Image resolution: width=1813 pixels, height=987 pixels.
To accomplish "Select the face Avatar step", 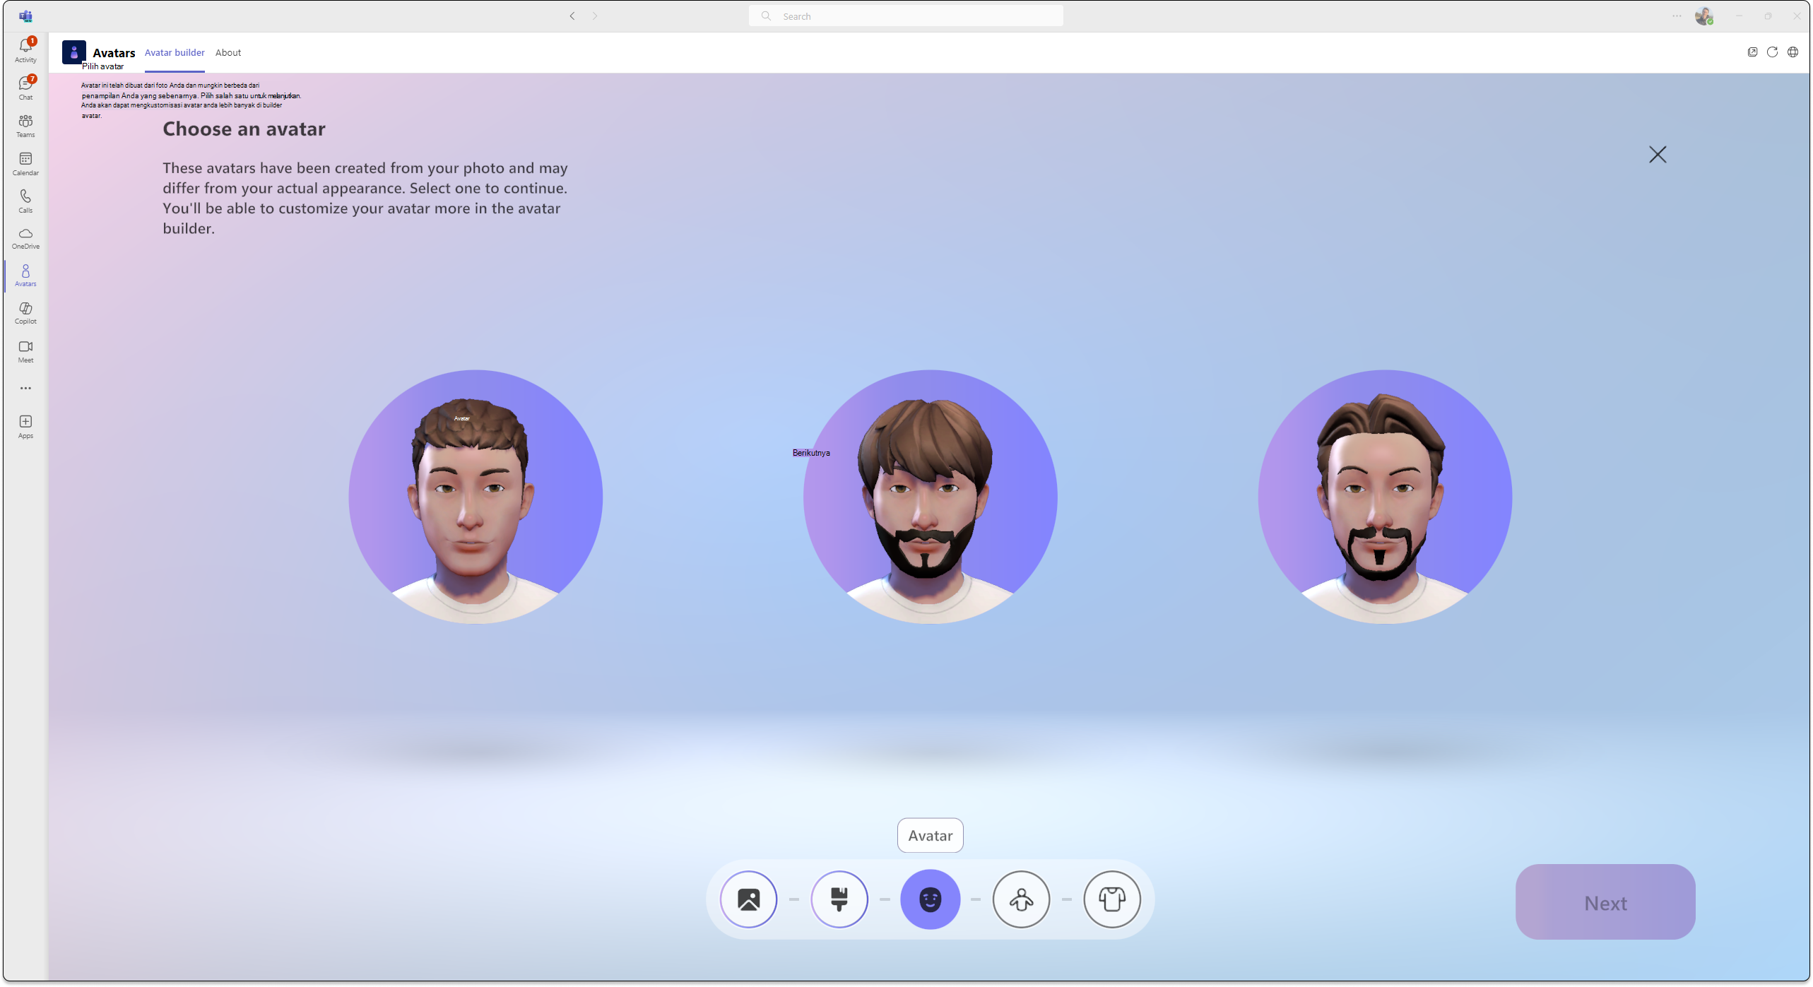I will click(x=930, y=899).
